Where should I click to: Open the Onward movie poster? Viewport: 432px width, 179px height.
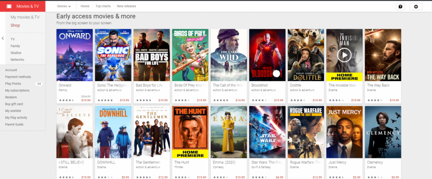click(x=75, y=55)
